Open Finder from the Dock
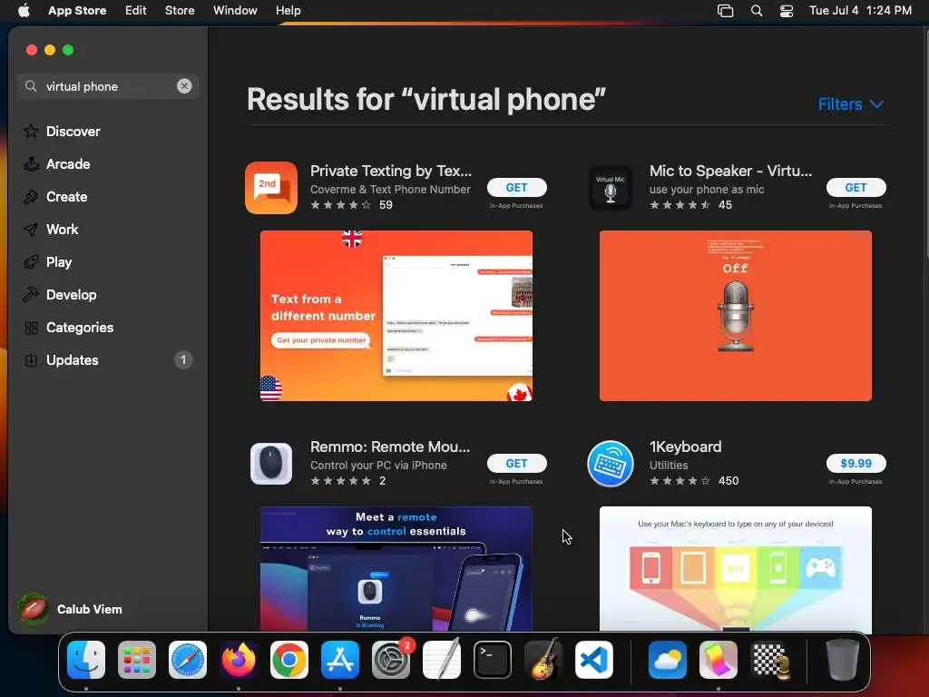This screenshot has height=697, width=929. [x=86, y=660]
